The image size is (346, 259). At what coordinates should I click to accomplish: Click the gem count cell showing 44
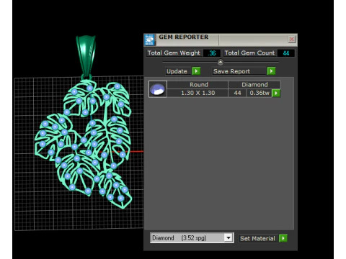coord(237,93)
